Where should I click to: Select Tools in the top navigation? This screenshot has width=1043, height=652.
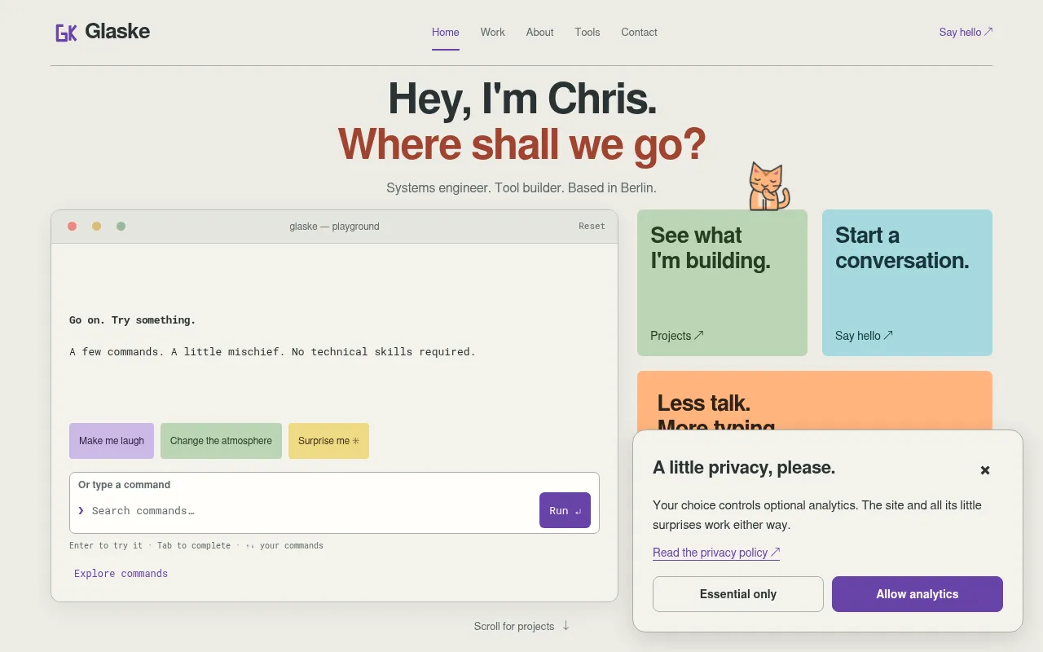(588, 33)
